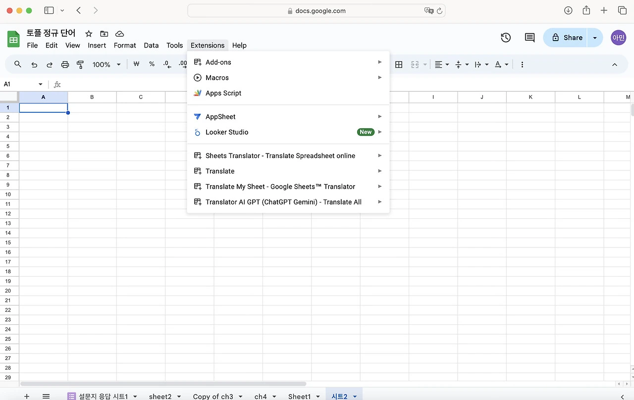Click the translate icon in address bar

coord(429,10)
